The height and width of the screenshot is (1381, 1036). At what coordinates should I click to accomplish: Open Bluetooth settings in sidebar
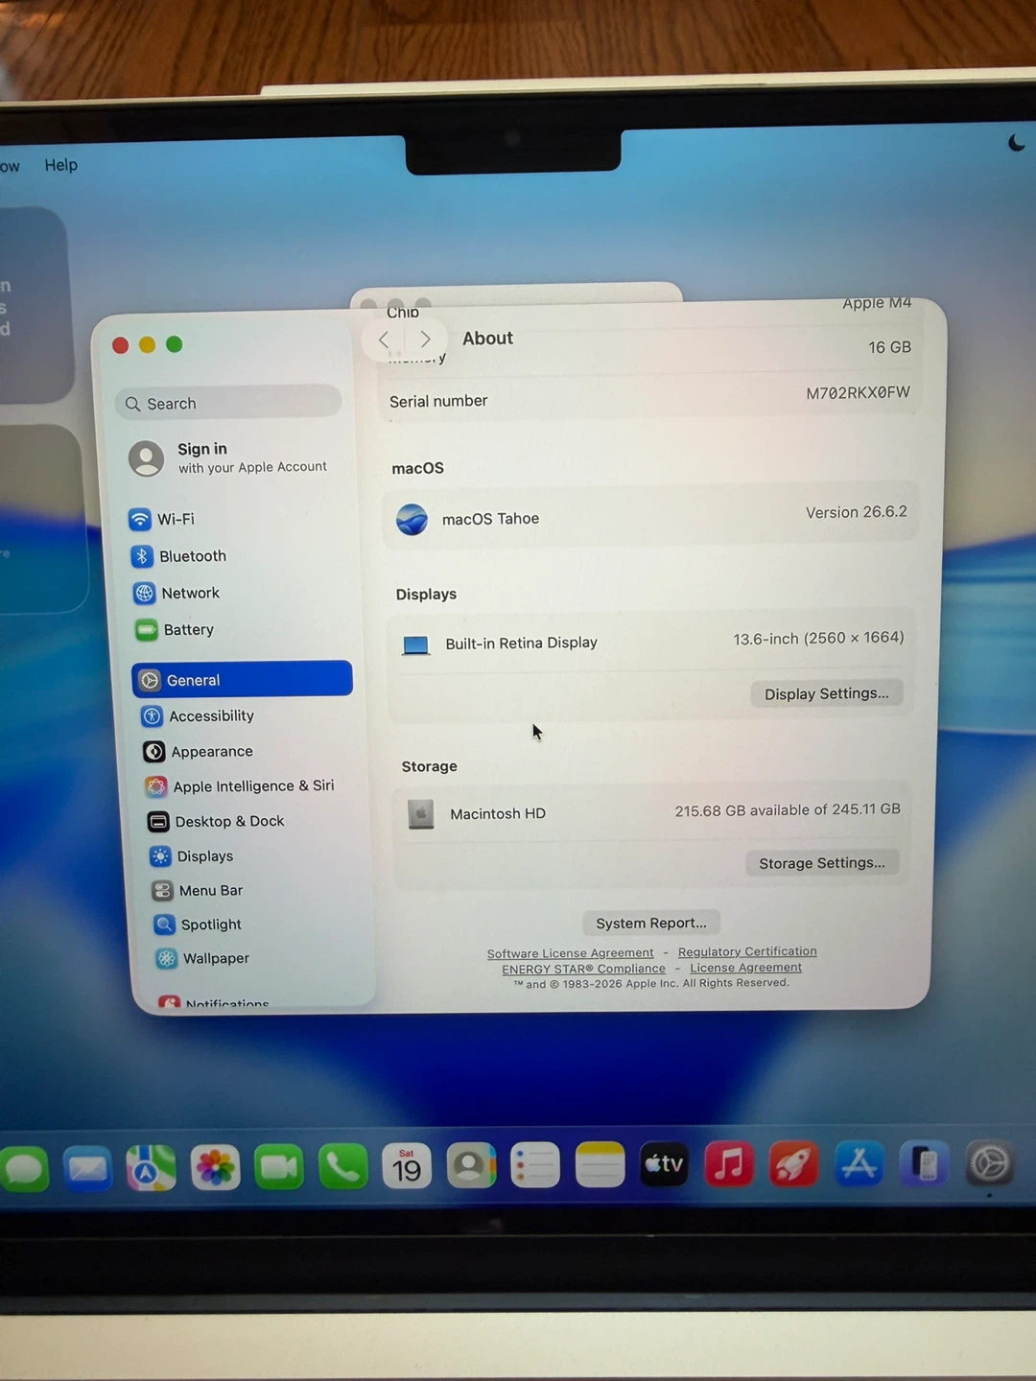[178, 556]
